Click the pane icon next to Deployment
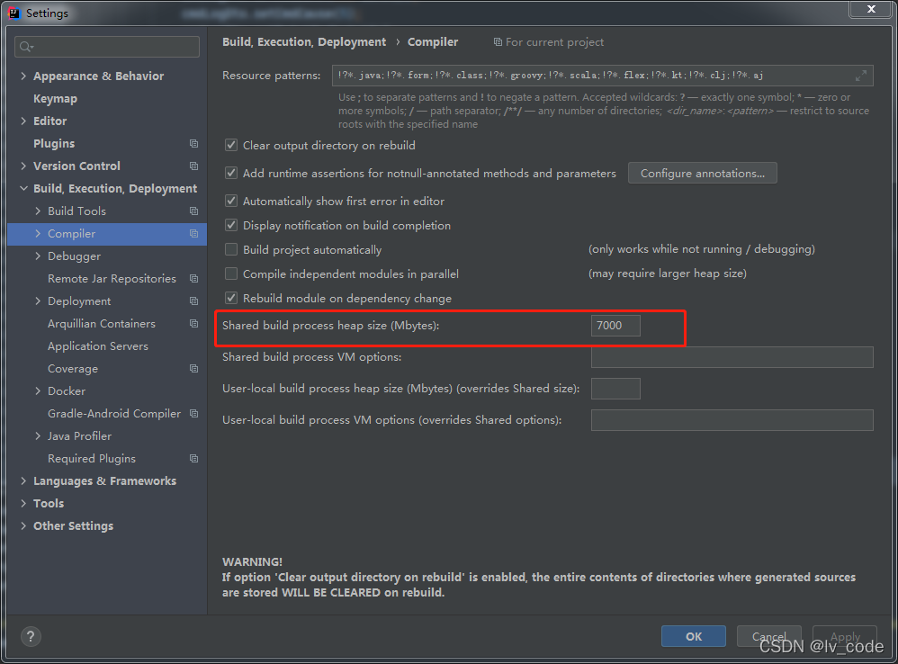 pyautogui.click(x=193, y=301)
